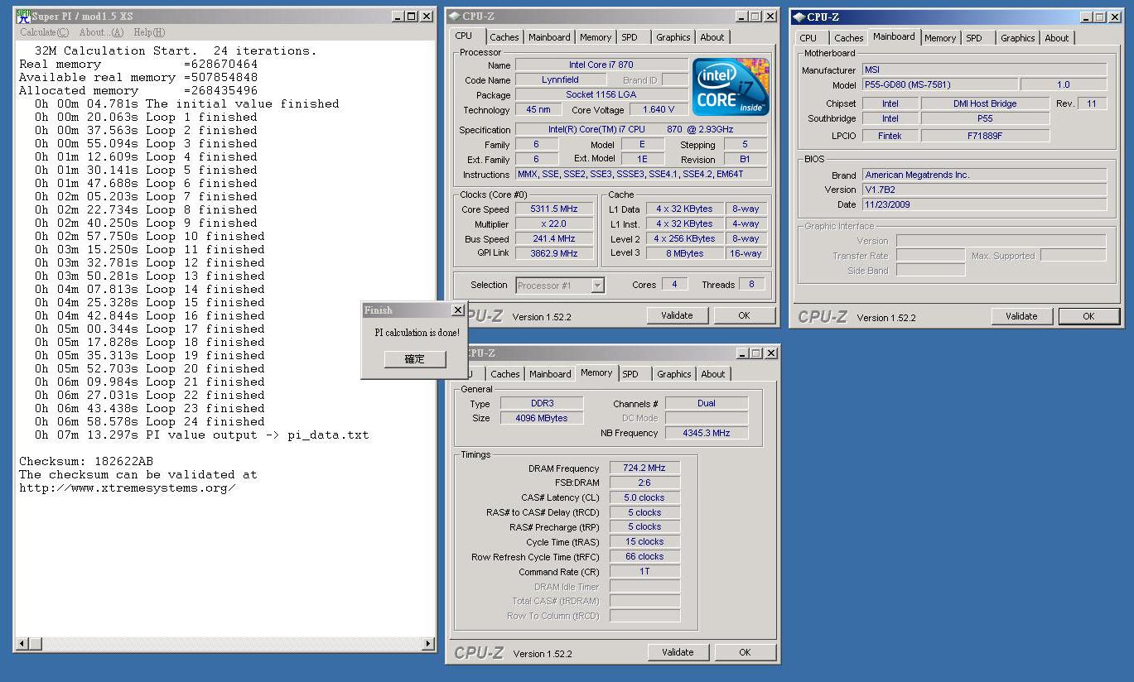Click the Code Name Lynnfield field
This screenshot has height=682, width=1134.
[x=560, y=79]
